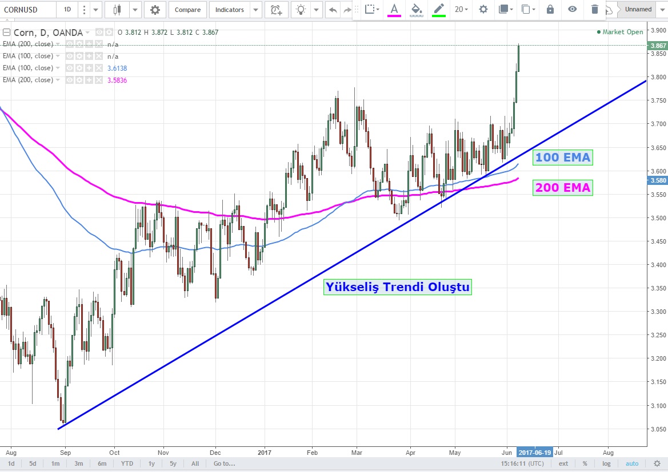Expand the Indicators dropdown arrow
Image resolution: width=668 pixels, height=472 pixels.
255,10
